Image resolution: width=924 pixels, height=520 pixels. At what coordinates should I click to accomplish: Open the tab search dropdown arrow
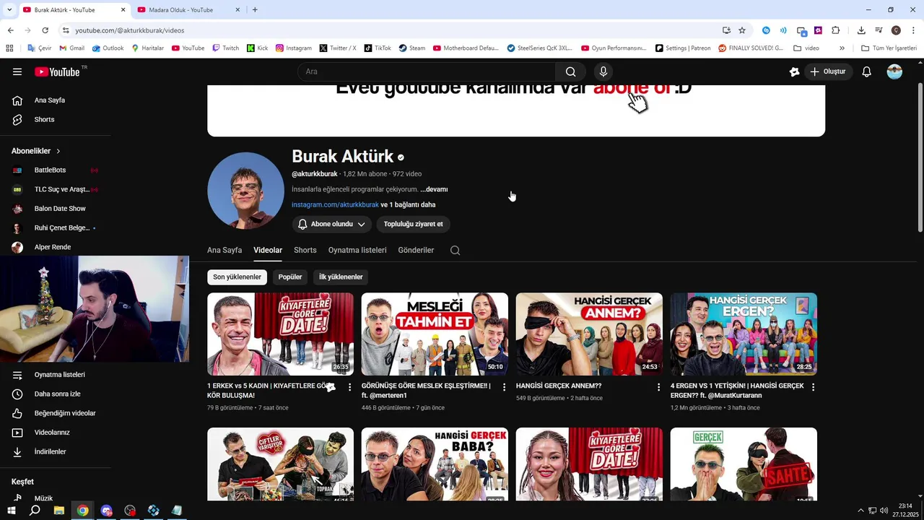9,10
